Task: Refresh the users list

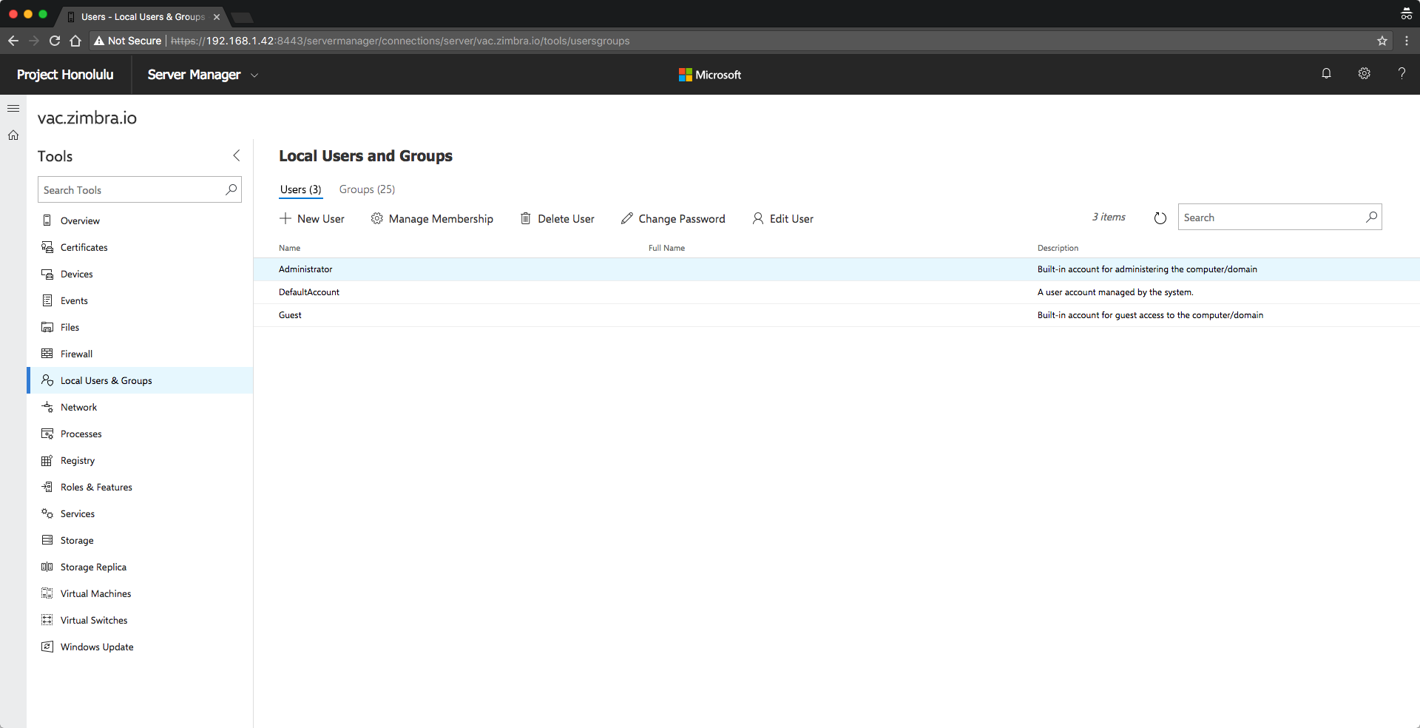Action: click(x=1160, y=218)
